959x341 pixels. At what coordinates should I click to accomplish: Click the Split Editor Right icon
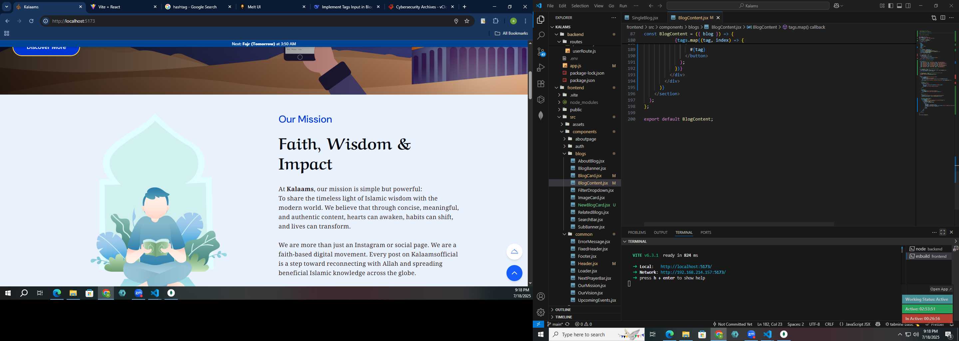(943, 18)
